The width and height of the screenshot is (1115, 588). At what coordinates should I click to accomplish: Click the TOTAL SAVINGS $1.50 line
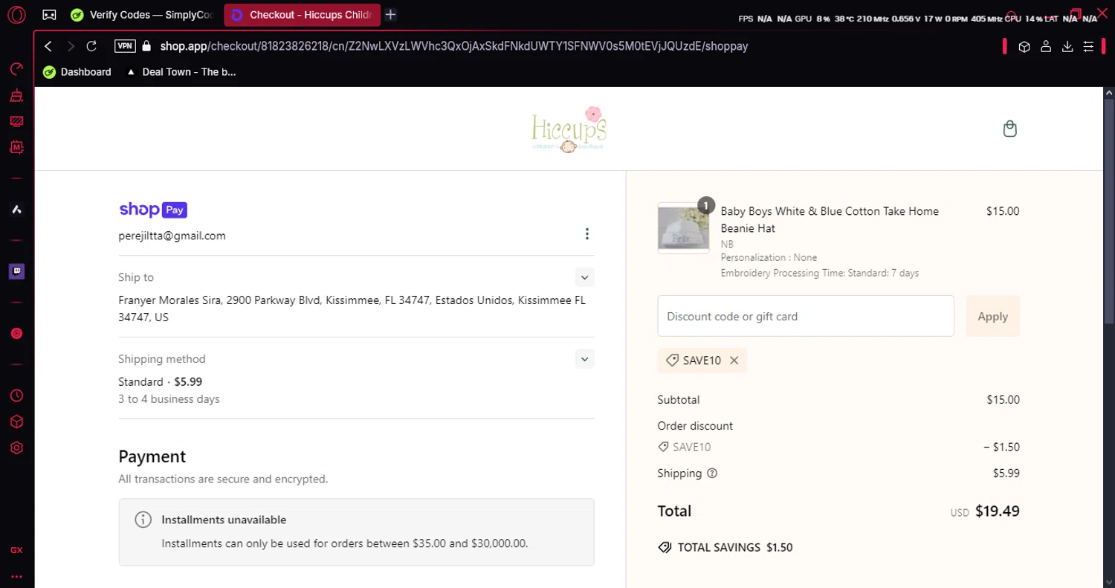tap(725, 547)
